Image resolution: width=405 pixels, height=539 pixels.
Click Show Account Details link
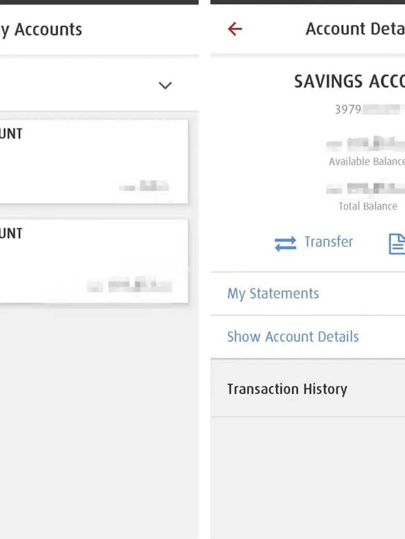[293, 337]
